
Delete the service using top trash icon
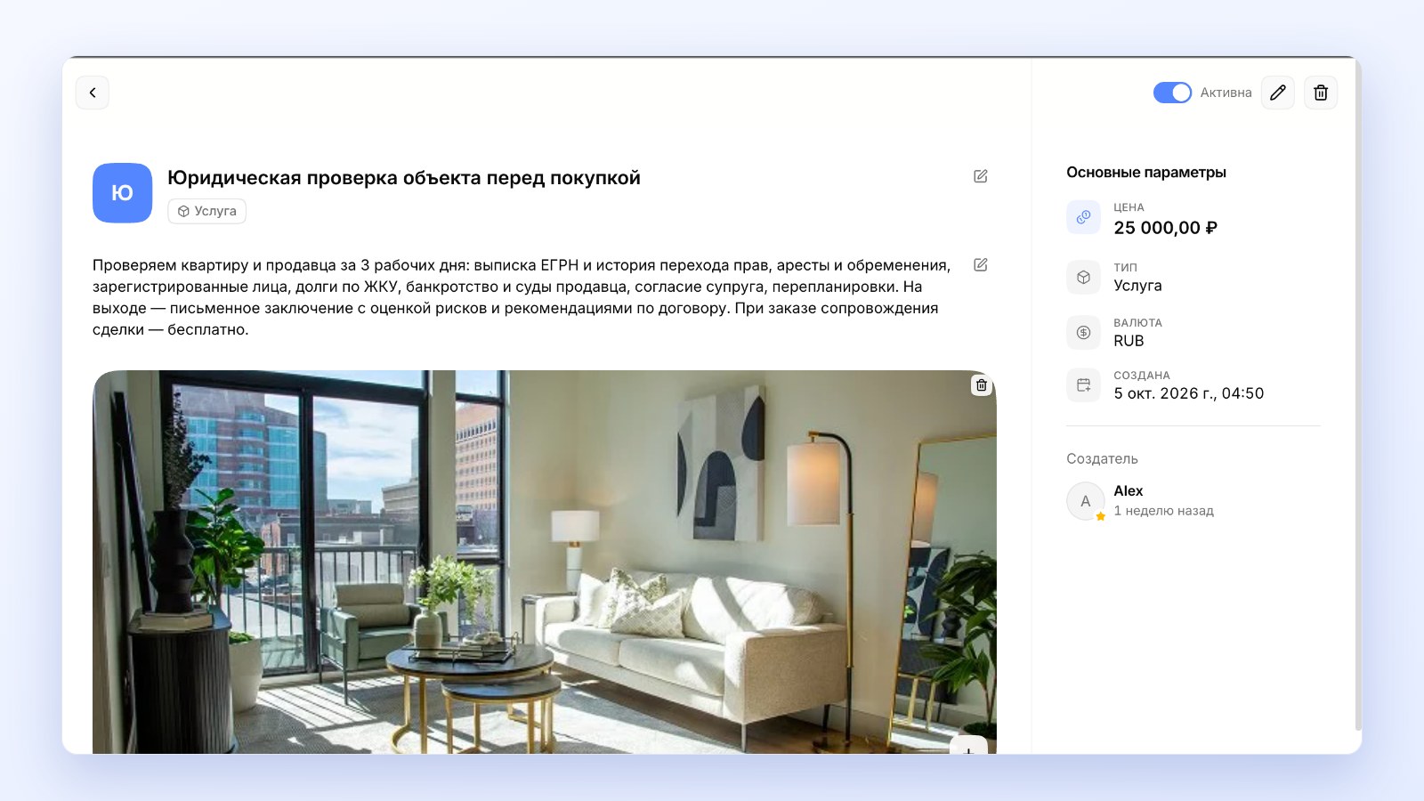click(1321, 93)
